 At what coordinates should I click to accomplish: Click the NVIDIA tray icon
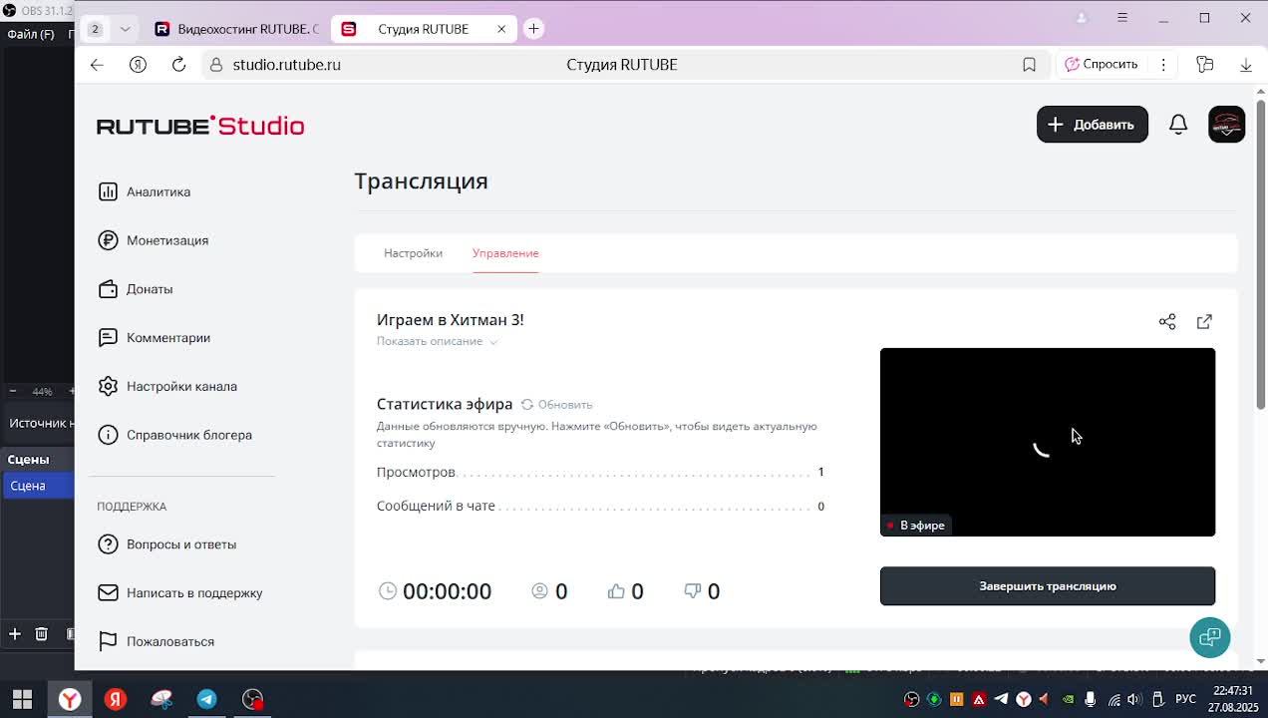coord(1068,699)
